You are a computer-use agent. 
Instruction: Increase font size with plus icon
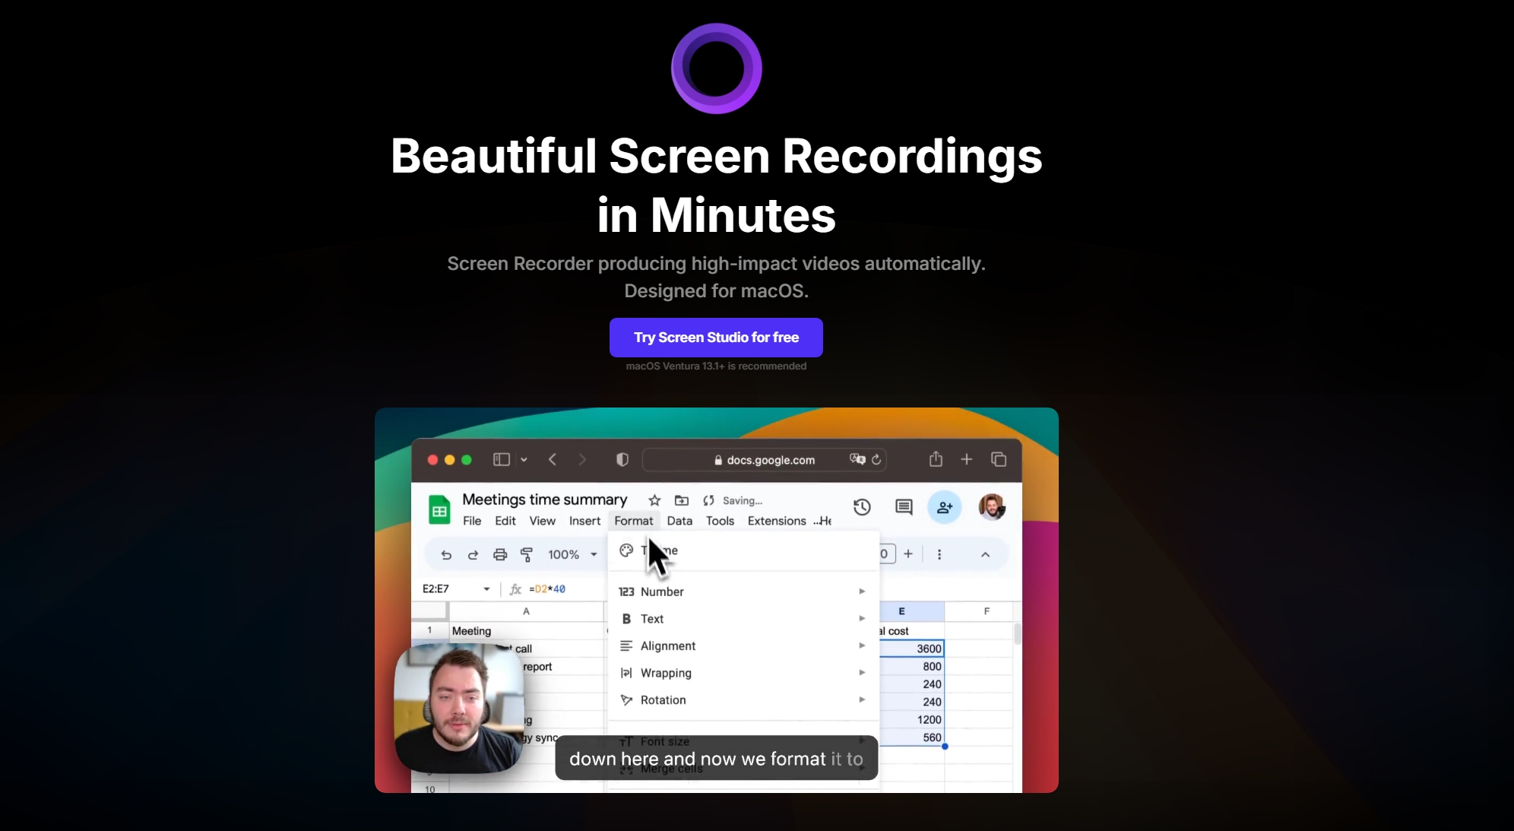click(908, 553)
